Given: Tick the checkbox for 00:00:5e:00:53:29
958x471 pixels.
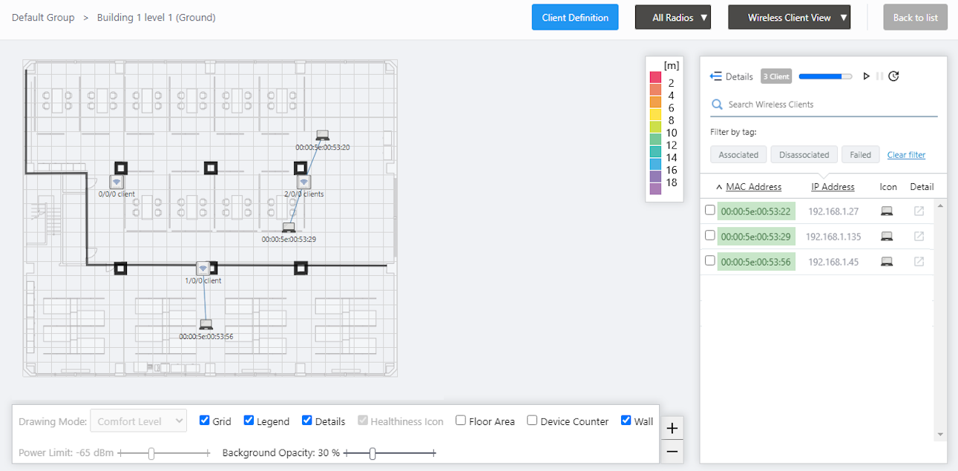Looking at the screenshot, I should [710, 236].
